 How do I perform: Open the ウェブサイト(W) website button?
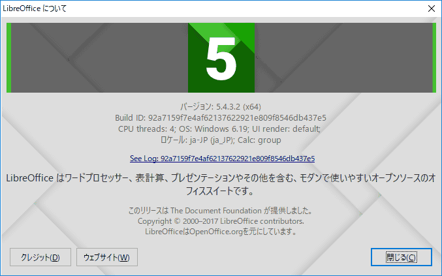(x=107, y=257)
